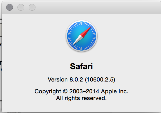Close the About Safari window
The image size is (161, 113).
click(10, 7)
